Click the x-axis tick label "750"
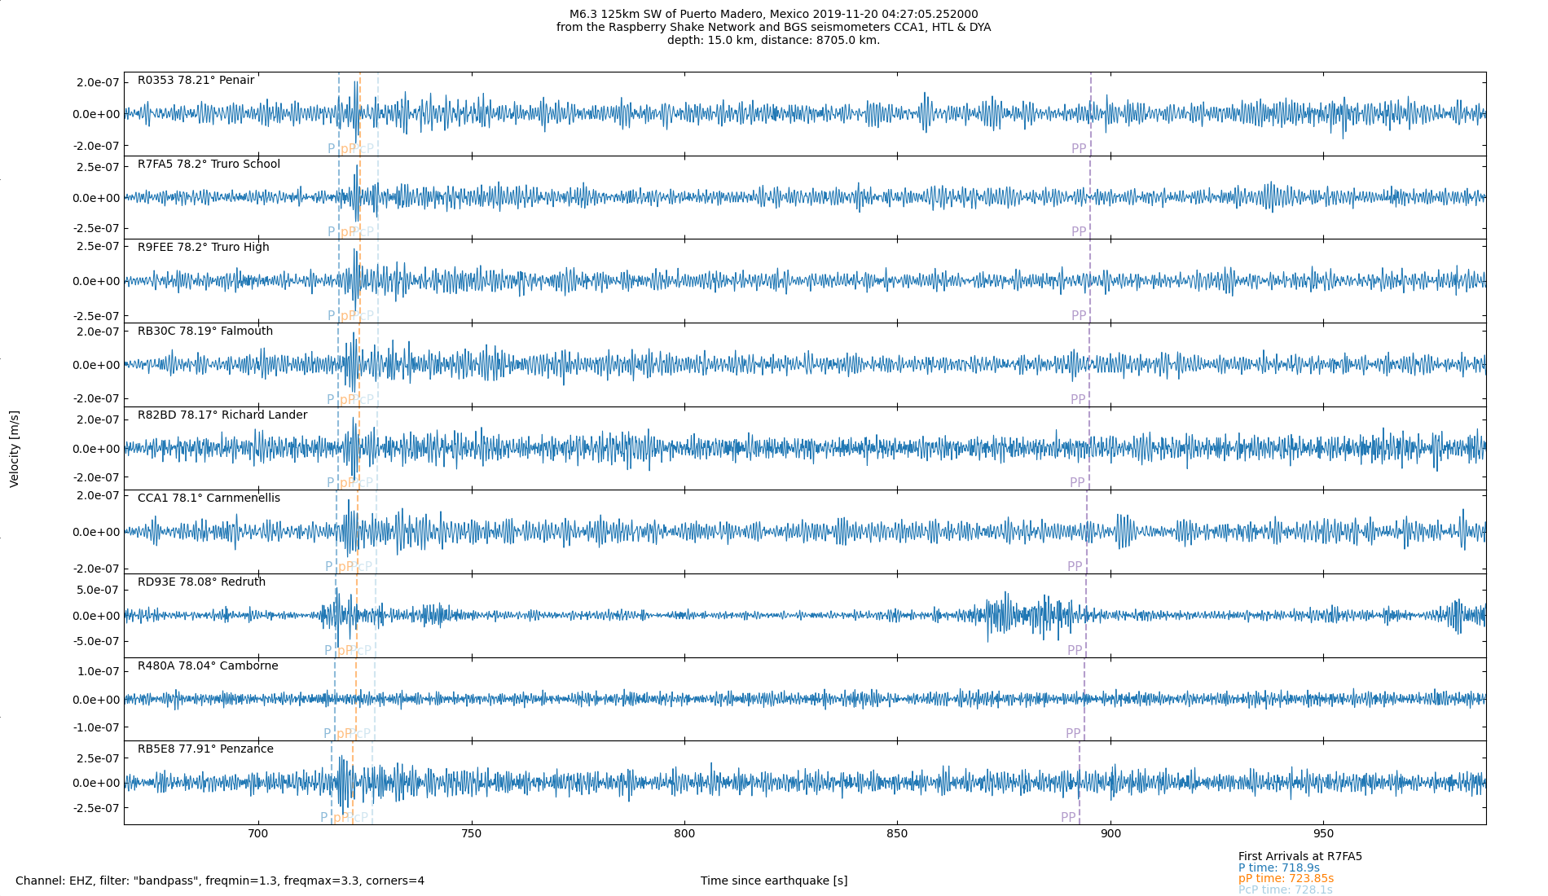This screenshot has width=1548, height=896. click(x=471, y=834)
